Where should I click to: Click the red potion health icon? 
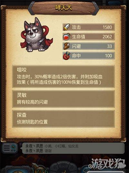click(66, 37)
